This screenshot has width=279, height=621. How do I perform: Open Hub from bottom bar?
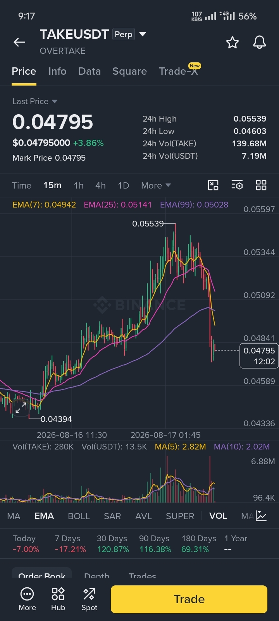tap(58, 599)
